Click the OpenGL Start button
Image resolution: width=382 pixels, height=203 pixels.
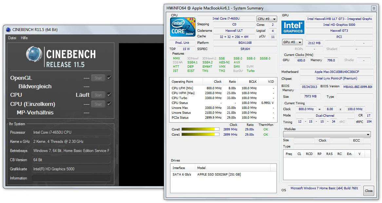pos(98,78)
